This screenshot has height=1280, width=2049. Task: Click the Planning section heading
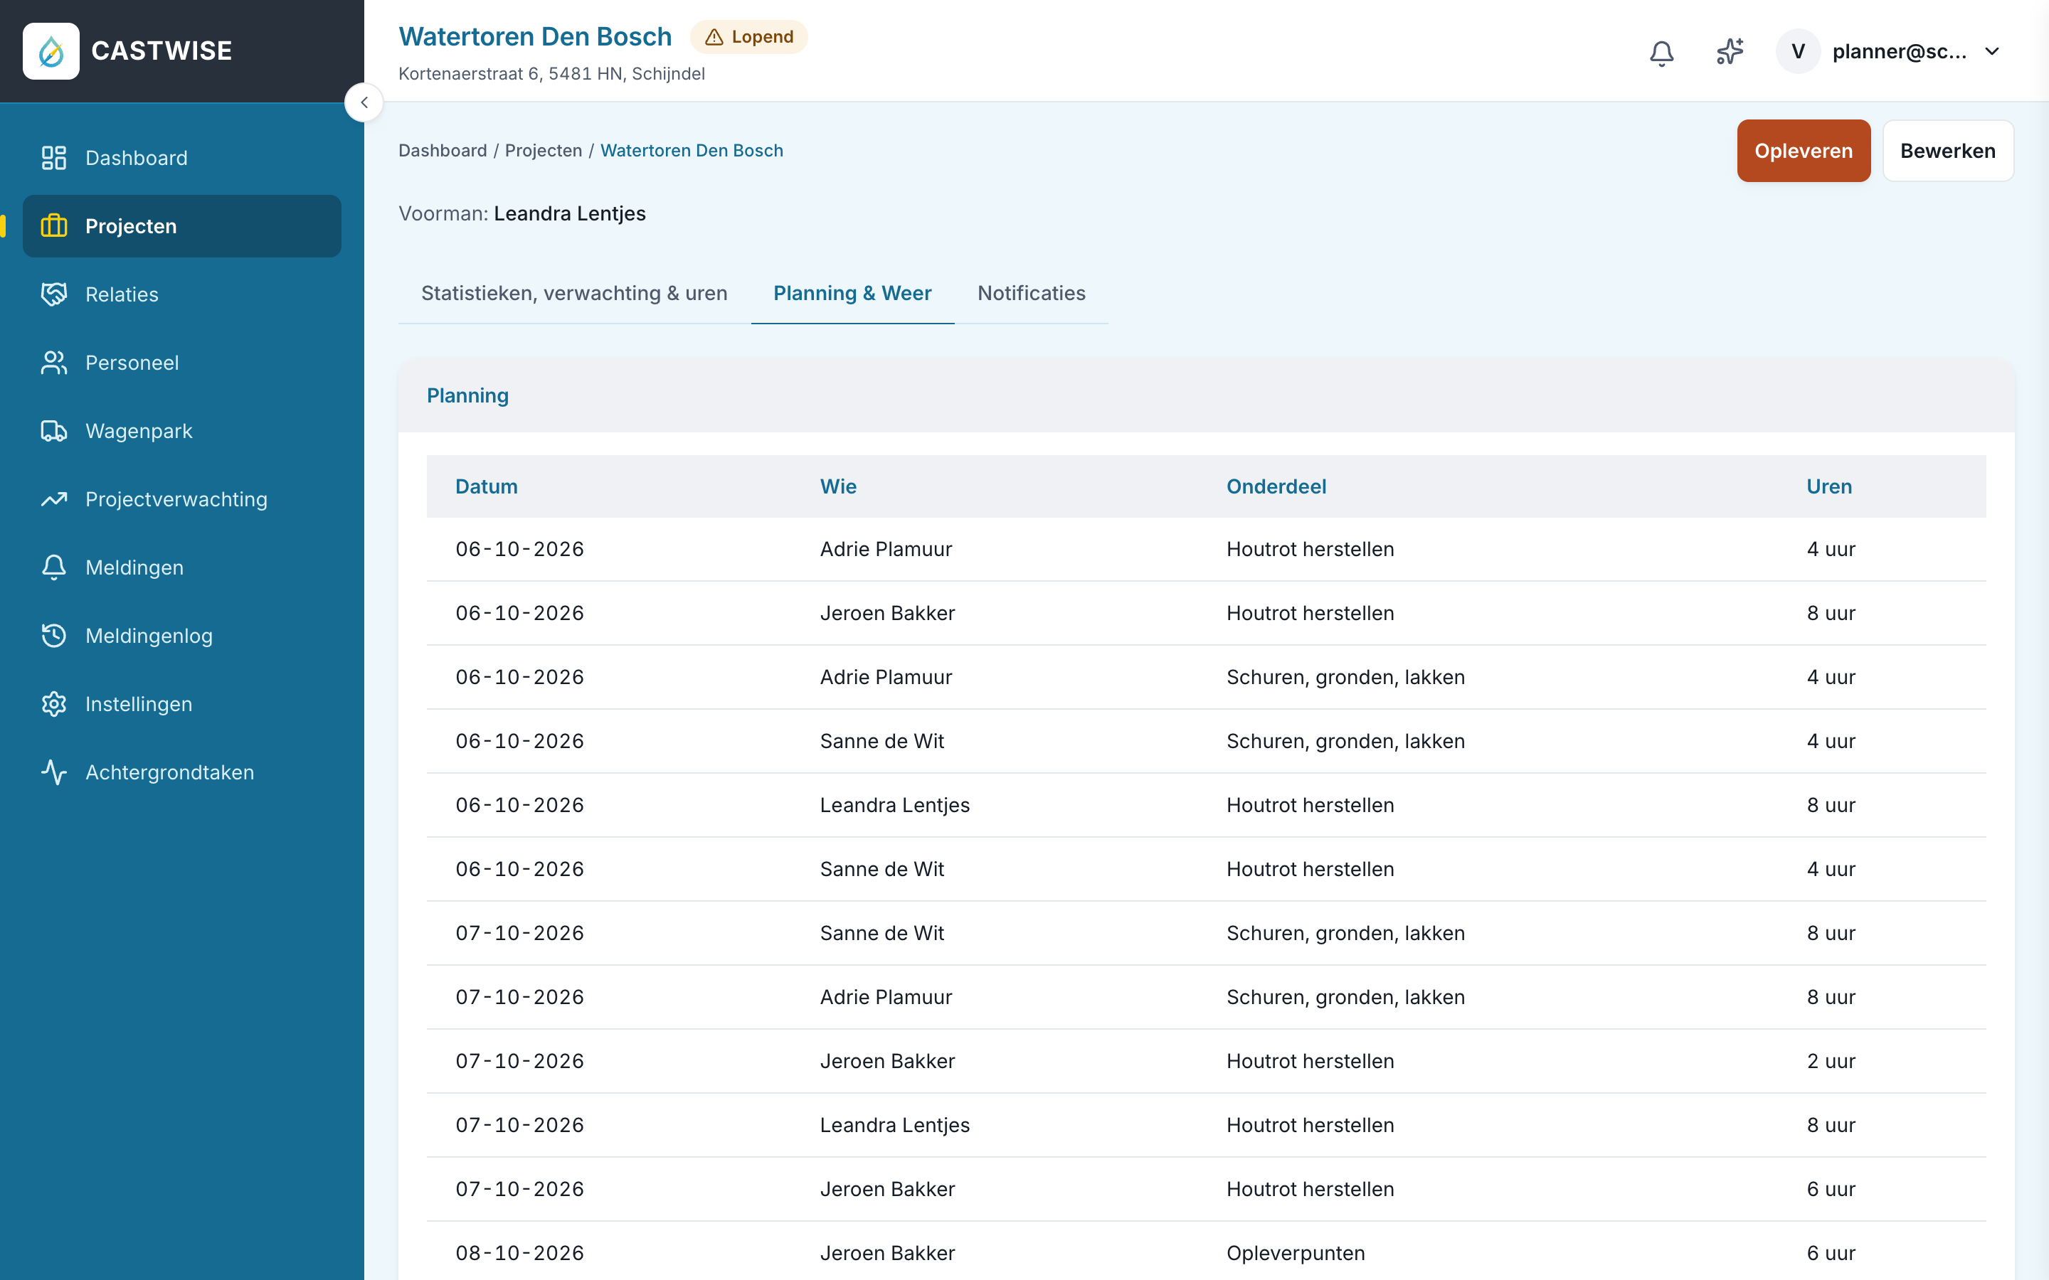tap(467, 395)
